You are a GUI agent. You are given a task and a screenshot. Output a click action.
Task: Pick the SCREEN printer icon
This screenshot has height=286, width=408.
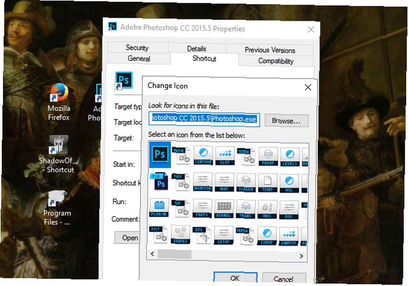(x=246, y=183)
